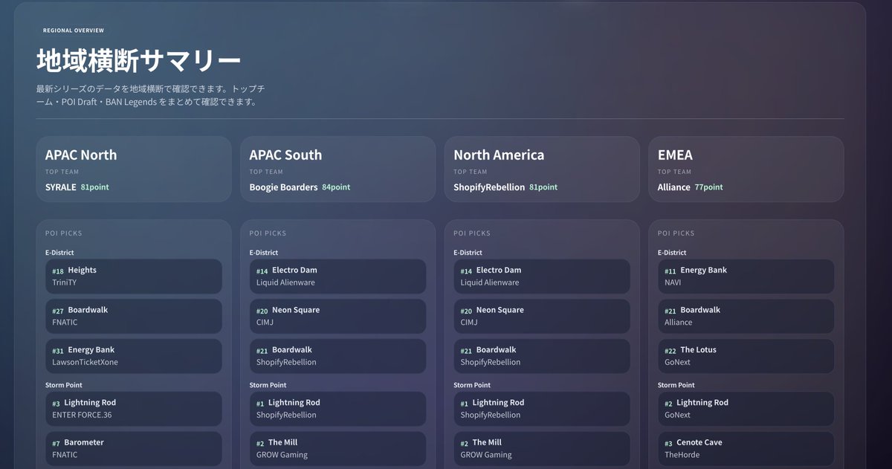Select the 地域横断サマリー page title
Screen dimensions: 892x469
139,61
